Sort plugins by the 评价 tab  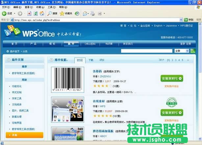click(x=102, y=60)
